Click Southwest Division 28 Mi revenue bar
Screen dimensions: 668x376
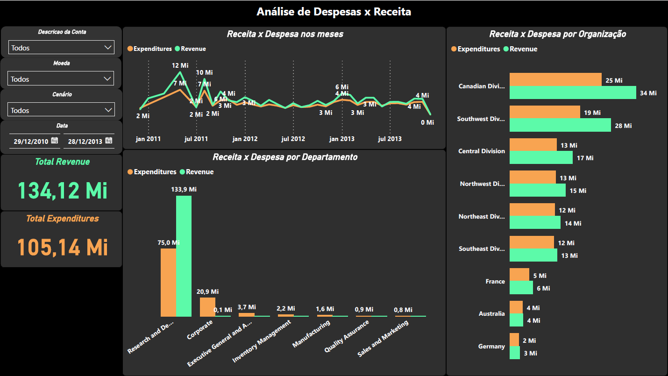point(560,125)
